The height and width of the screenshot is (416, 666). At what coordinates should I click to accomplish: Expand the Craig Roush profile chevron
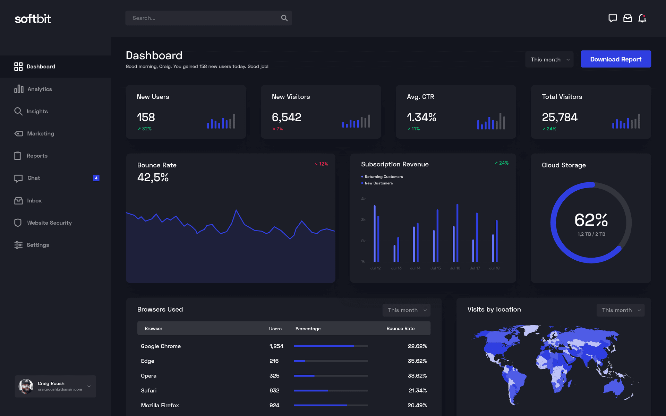(89, 386)
